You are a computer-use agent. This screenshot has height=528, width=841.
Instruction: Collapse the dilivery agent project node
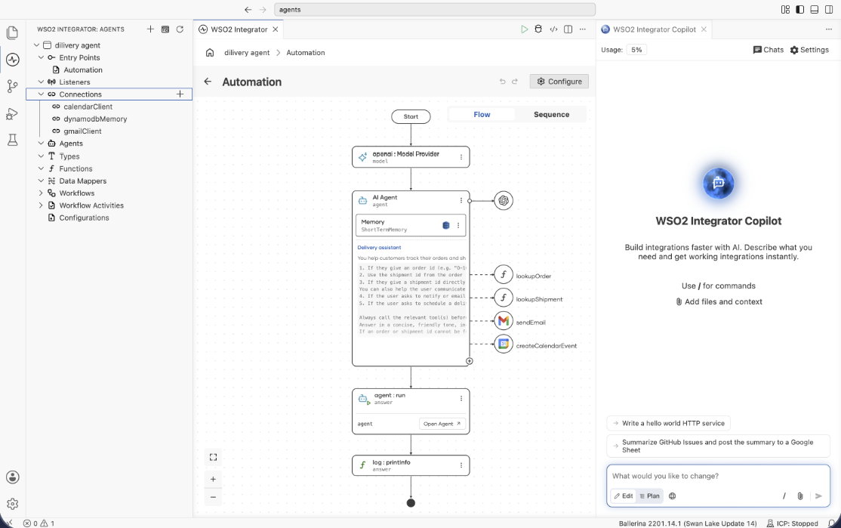pyautogui.click(x=36, y=45)
